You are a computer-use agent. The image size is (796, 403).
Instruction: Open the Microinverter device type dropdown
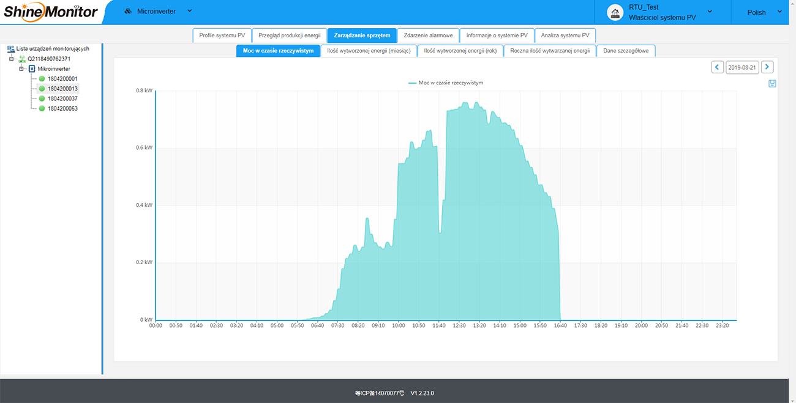pos(159,12)
